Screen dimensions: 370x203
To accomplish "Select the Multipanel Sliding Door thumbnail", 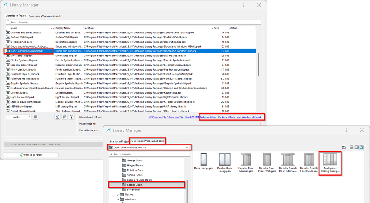I will (330, 163).
